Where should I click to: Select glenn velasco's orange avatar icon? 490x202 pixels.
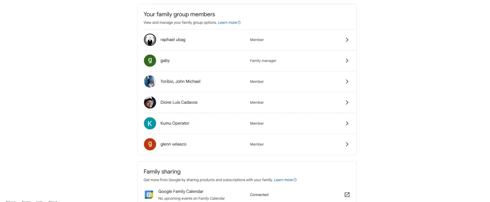point(150,144)
